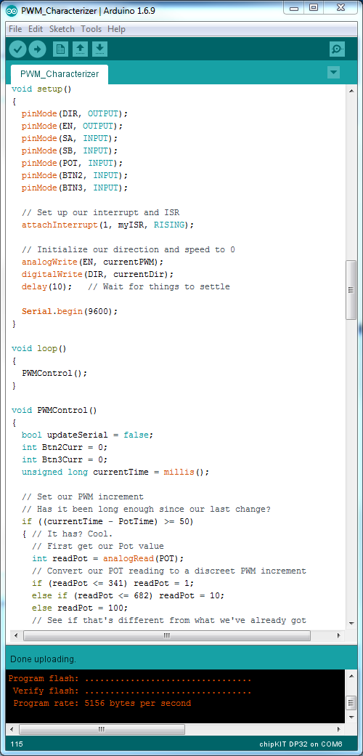This screenshot has width=363, height=756.
Task: Click 'pinMode(BTN2, INPUT);' line
Action: (75, 175)
